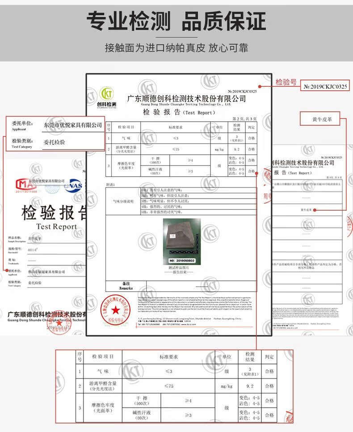Click "NO: 2019050802" label on sample photo
Image resolution: width=353 pixels, height=432 pixels.
tap(182, 260)
